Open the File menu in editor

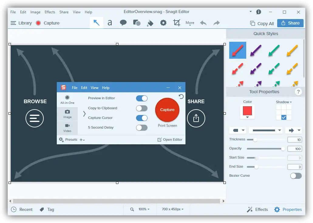tap(13, 12)
